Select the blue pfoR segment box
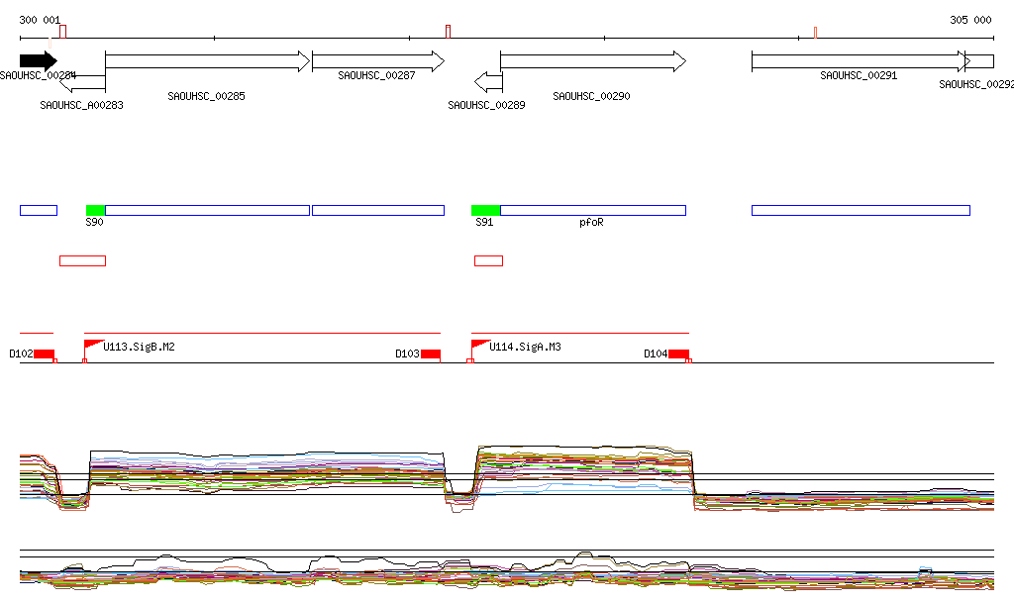 click(x=593, y=210)
